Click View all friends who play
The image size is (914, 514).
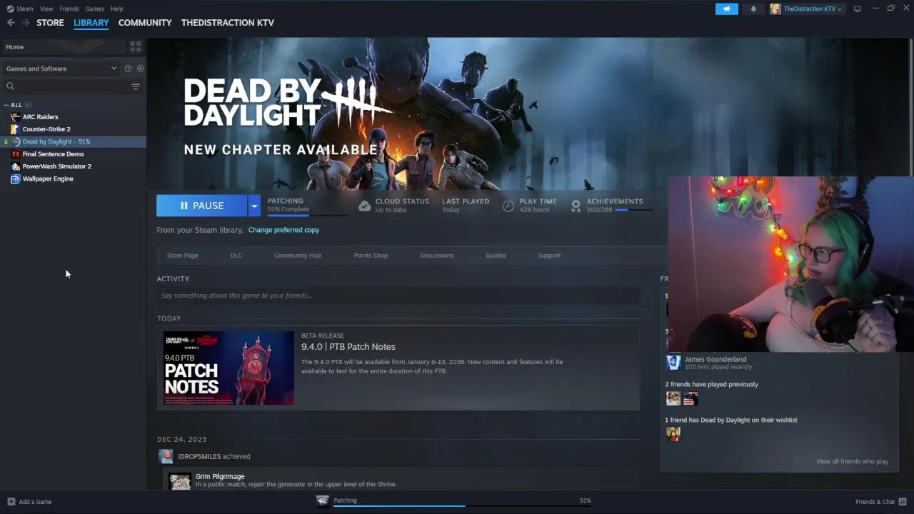[x=852, y=461]
